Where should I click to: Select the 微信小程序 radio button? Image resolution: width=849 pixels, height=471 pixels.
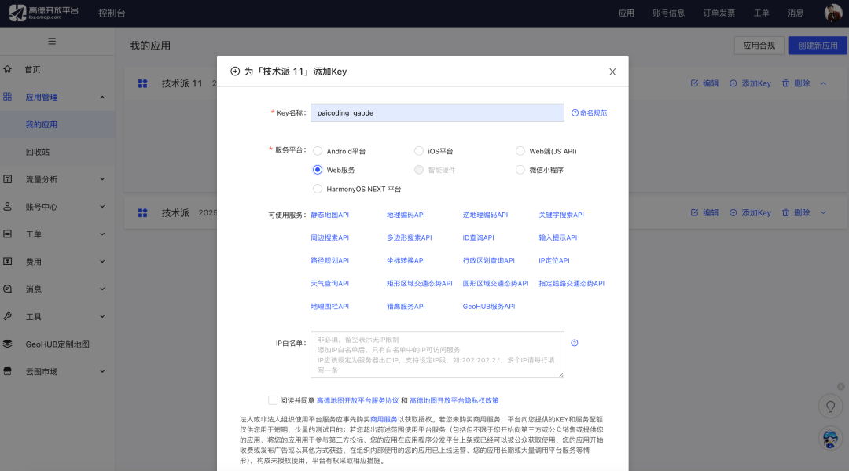pyautogui.click(x=520, y=170)
